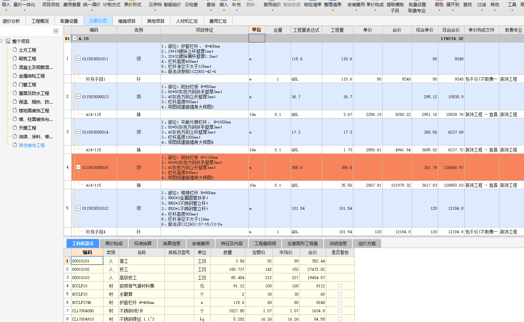Click the document icon beside 天棚工程
This screenshot has height=322, width=524.
point(15,128)
